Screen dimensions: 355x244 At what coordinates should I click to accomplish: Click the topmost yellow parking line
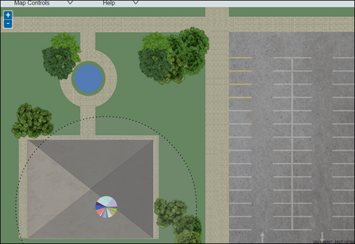(x=240, y=58)
